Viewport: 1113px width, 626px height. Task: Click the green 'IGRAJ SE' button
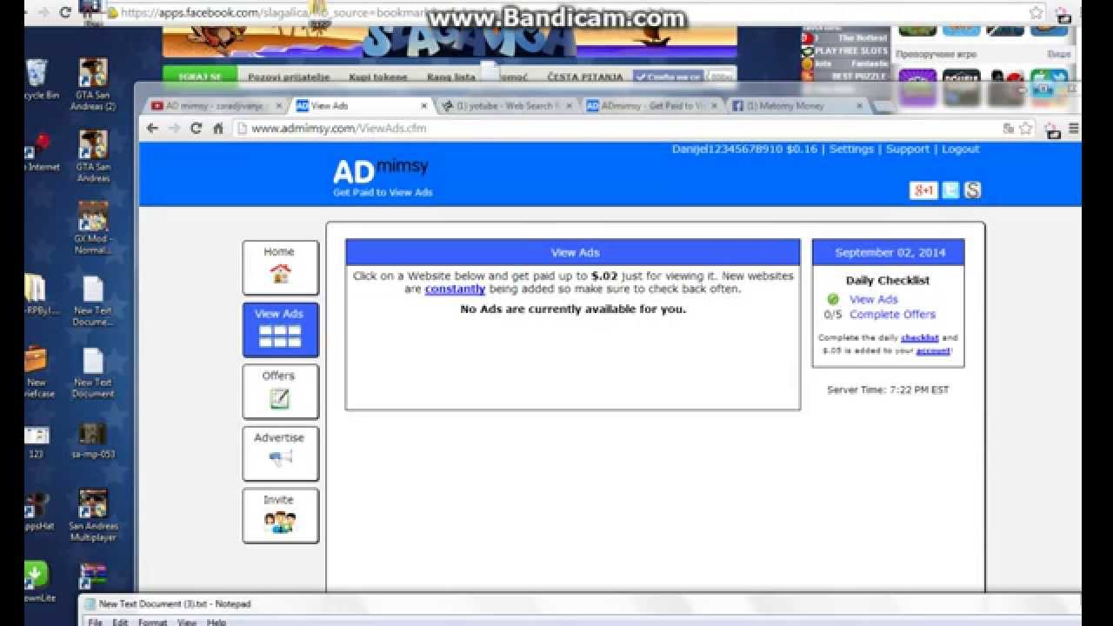199,76
